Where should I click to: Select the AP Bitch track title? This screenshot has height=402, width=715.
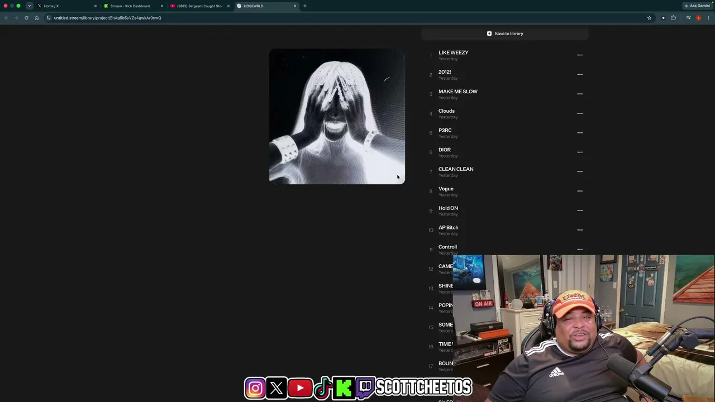point(448,228)
